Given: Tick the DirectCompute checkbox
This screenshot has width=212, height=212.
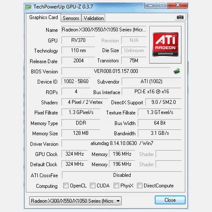Looking at the screenshot, I should click(139, 185).
